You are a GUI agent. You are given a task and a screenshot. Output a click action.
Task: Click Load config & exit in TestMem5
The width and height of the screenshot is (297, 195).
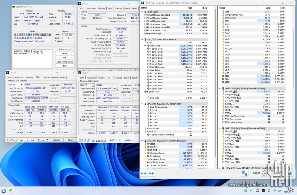coord(65,62)
